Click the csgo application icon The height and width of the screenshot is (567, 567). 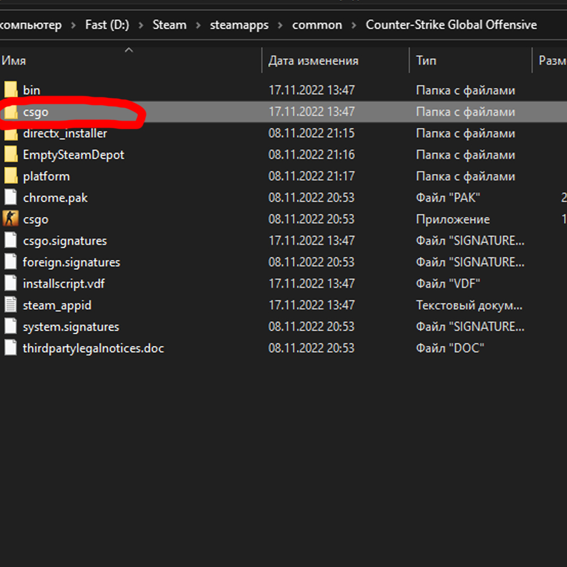pos(11,219)
